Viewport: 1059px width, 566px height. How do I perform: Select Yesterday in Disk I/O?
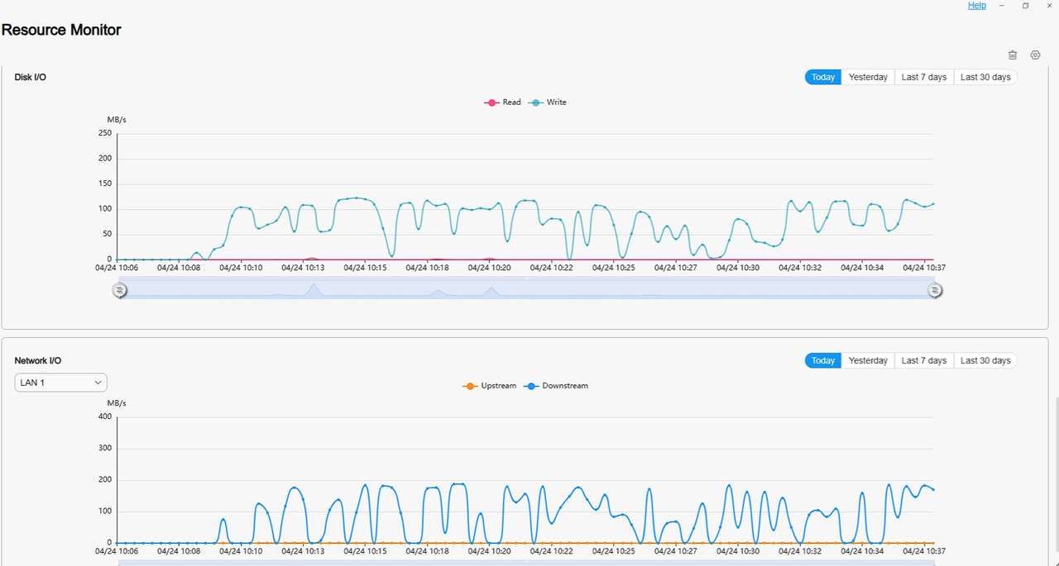click(868, 77)
